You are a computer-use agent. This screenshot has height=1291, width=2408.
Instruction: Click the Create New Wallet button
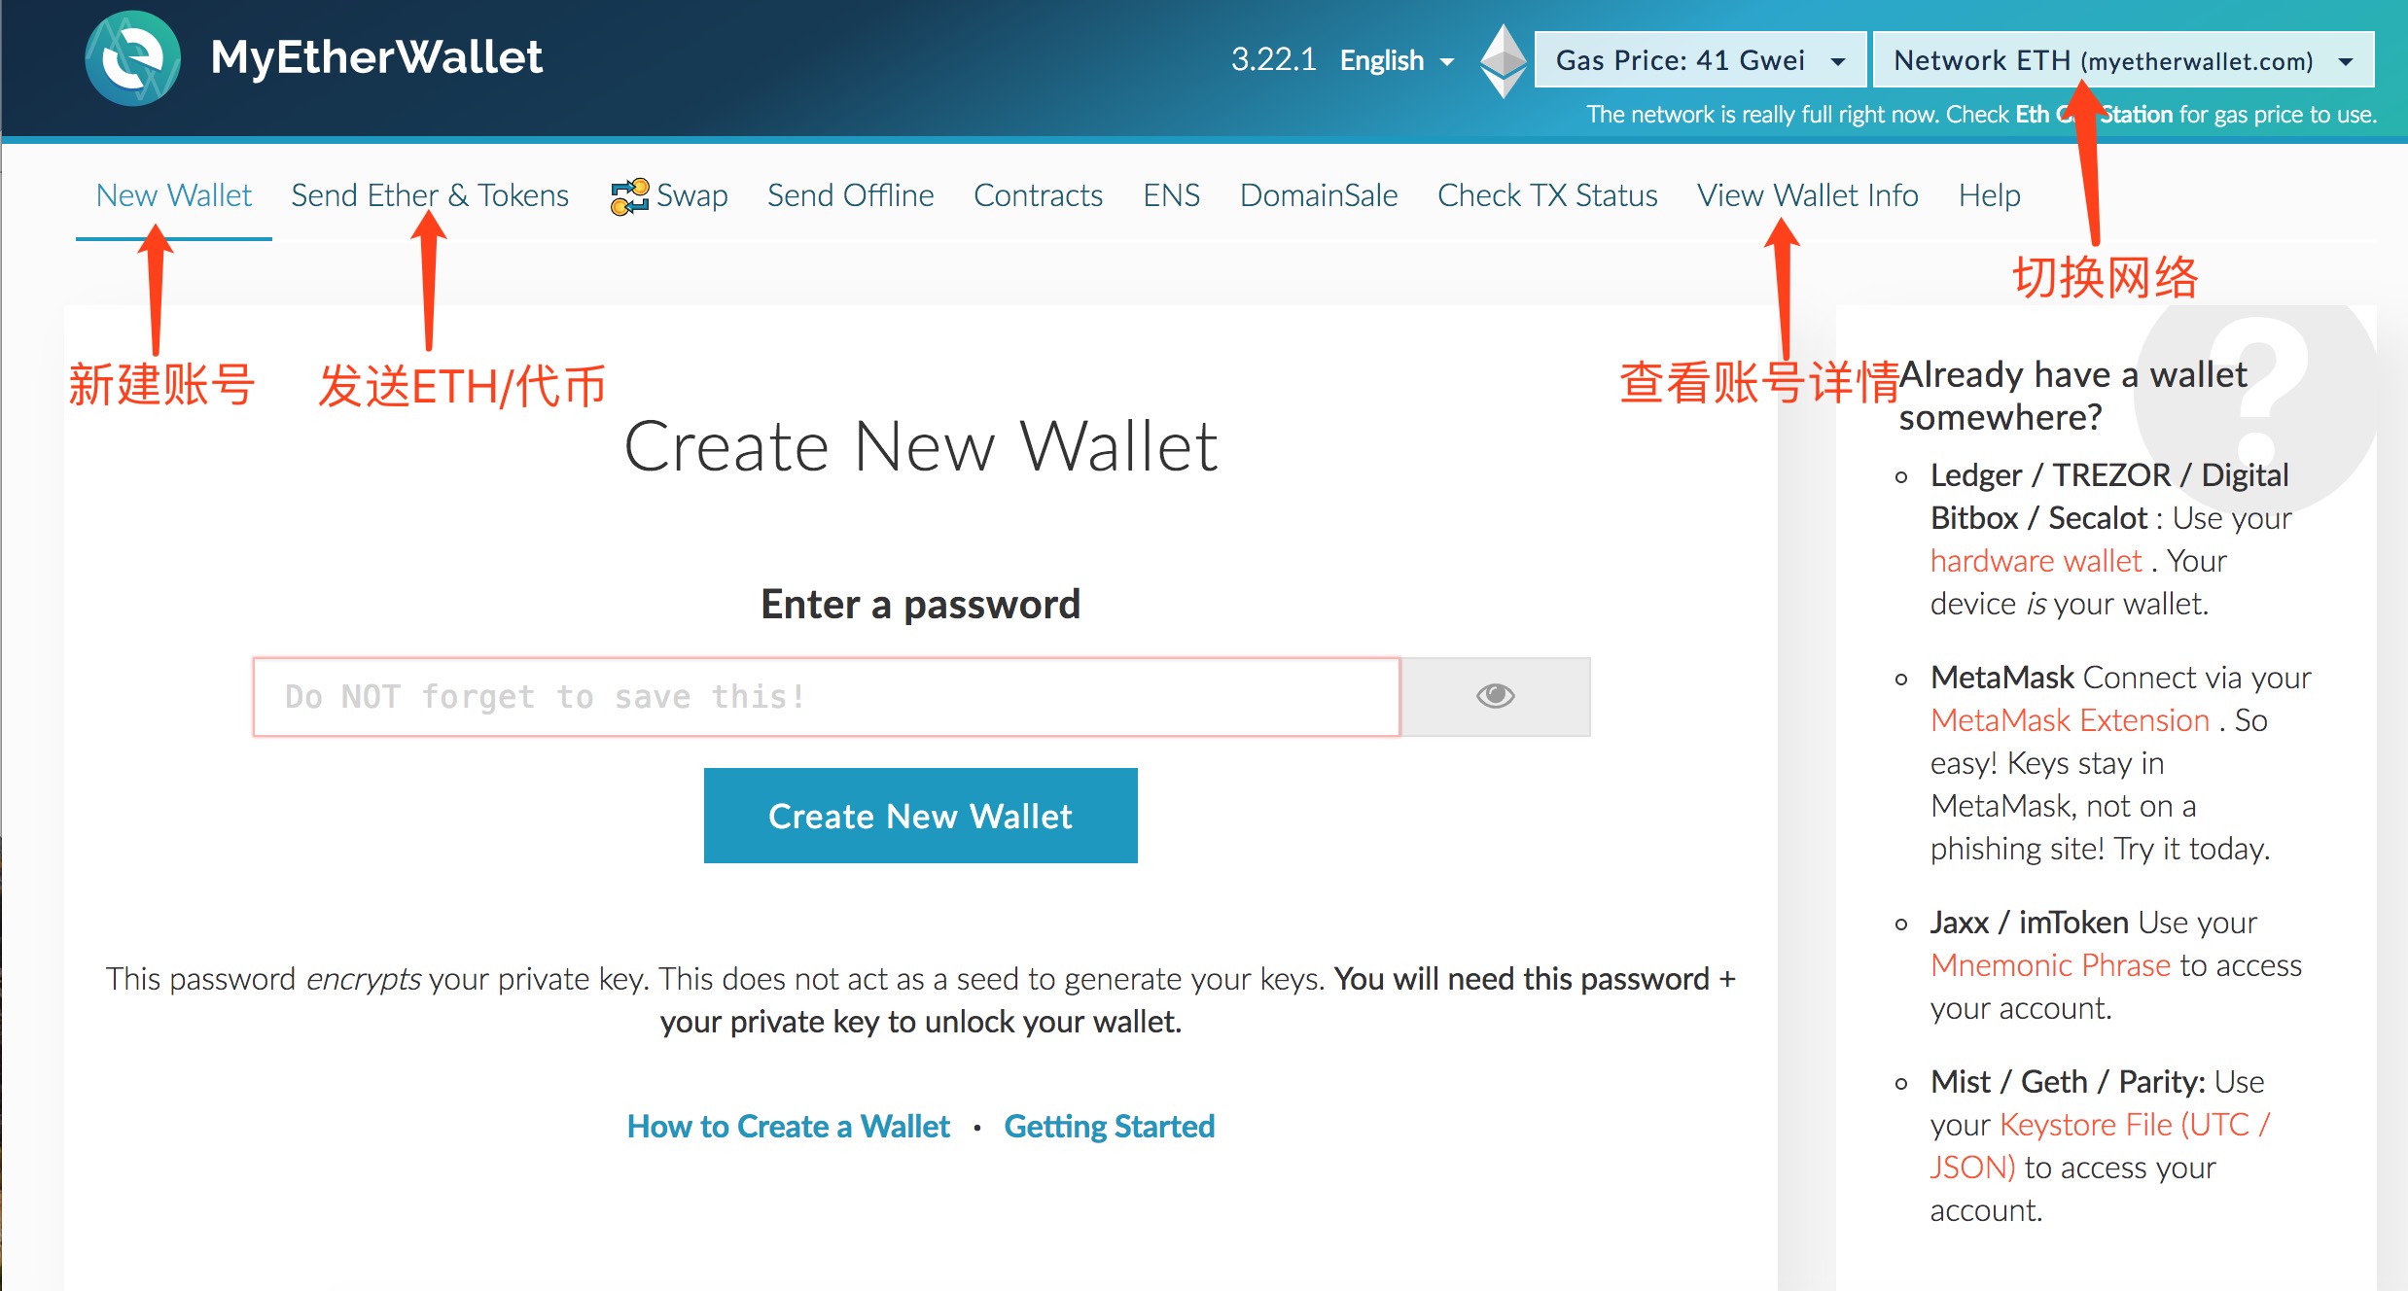[x=921, y=815]
